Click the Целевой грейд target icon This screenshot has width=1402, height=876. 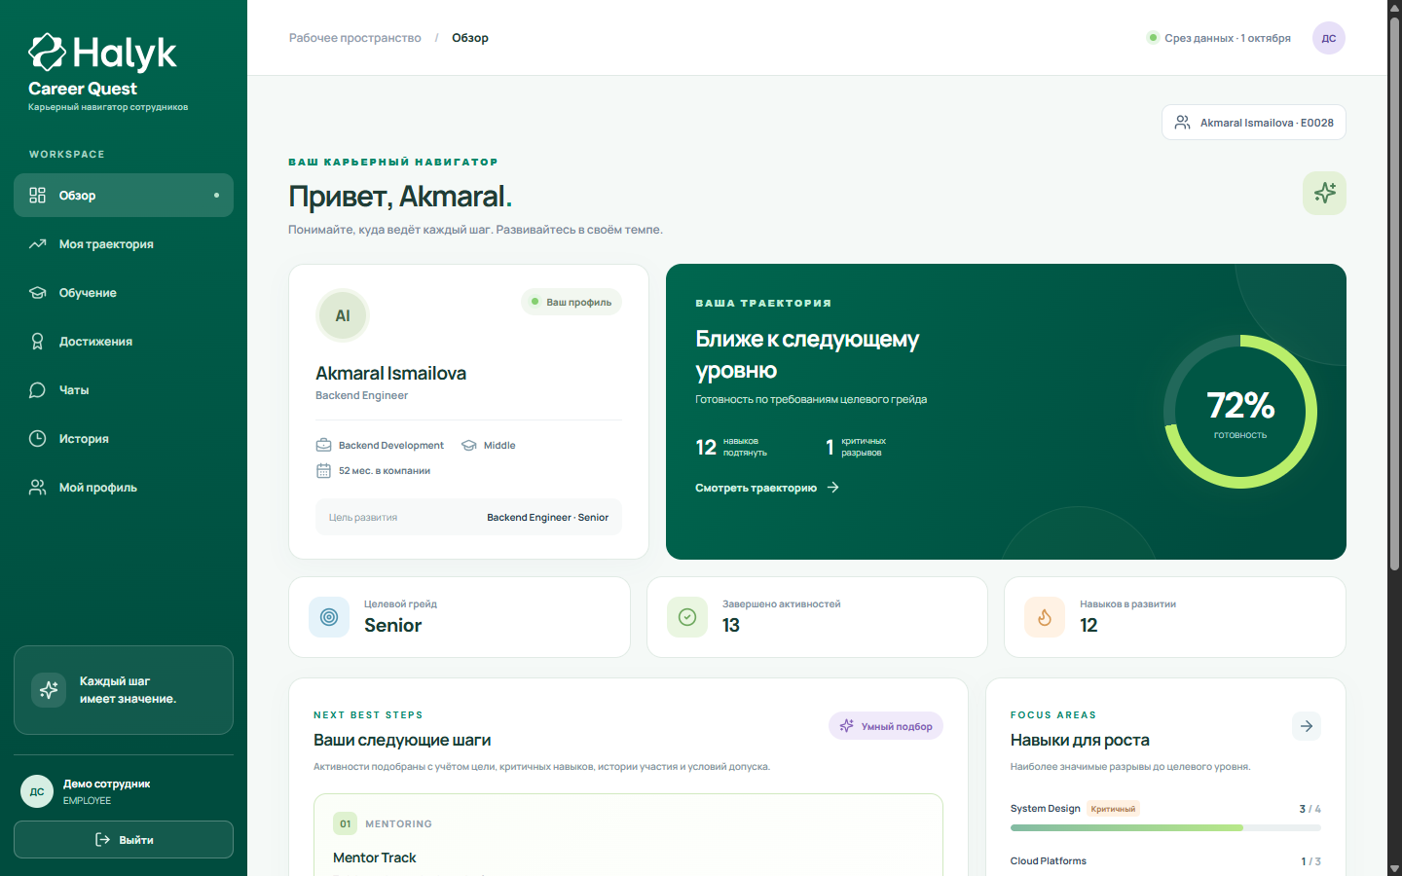click(329, 617)
